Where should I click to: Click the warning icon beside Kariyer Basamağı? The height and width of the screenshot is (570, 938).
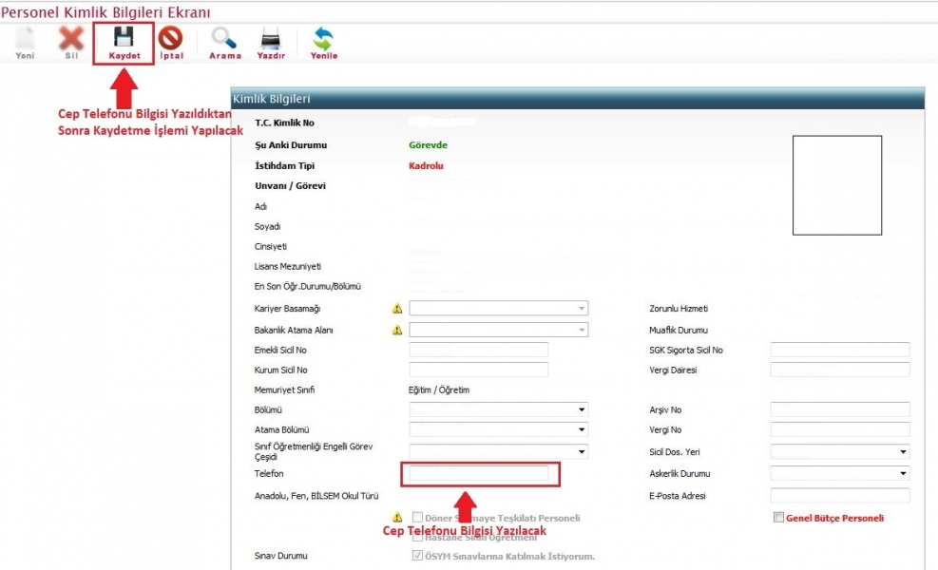click(x=398, y=309)
